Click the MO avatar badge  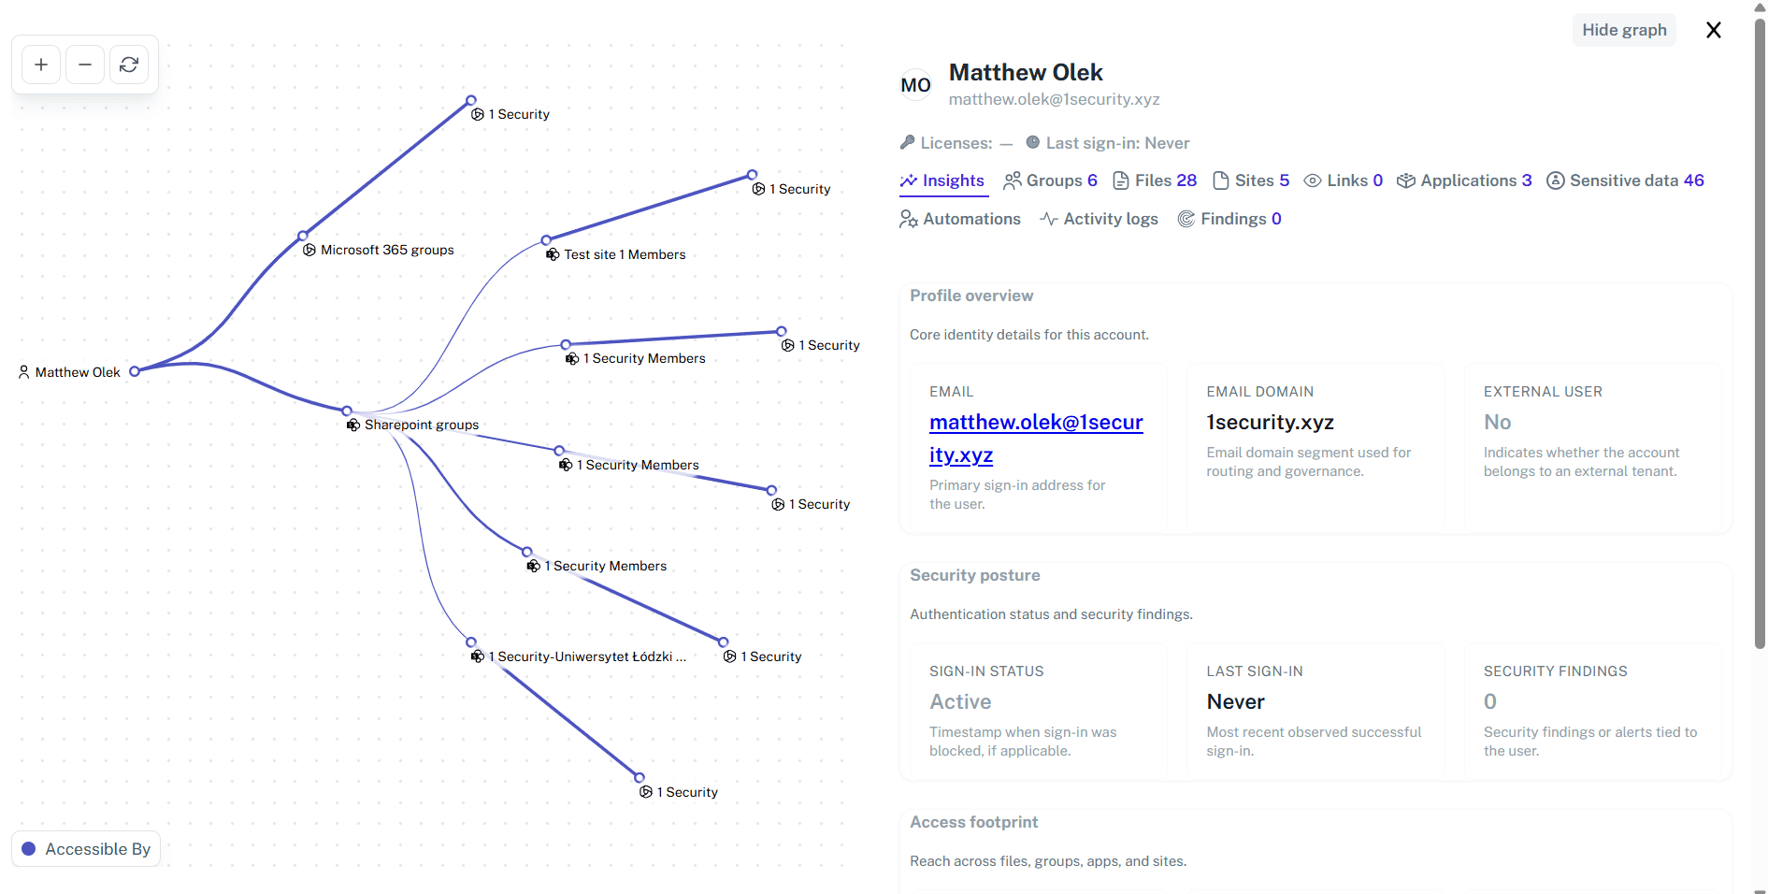click(x=914, y=84)
